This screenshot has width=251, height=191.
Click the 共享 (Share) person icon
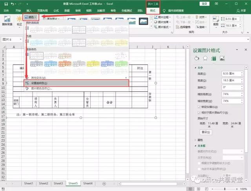pos(238,11)
